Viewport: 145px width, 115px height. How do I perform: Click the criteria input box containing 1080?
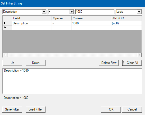click(95, 12)
